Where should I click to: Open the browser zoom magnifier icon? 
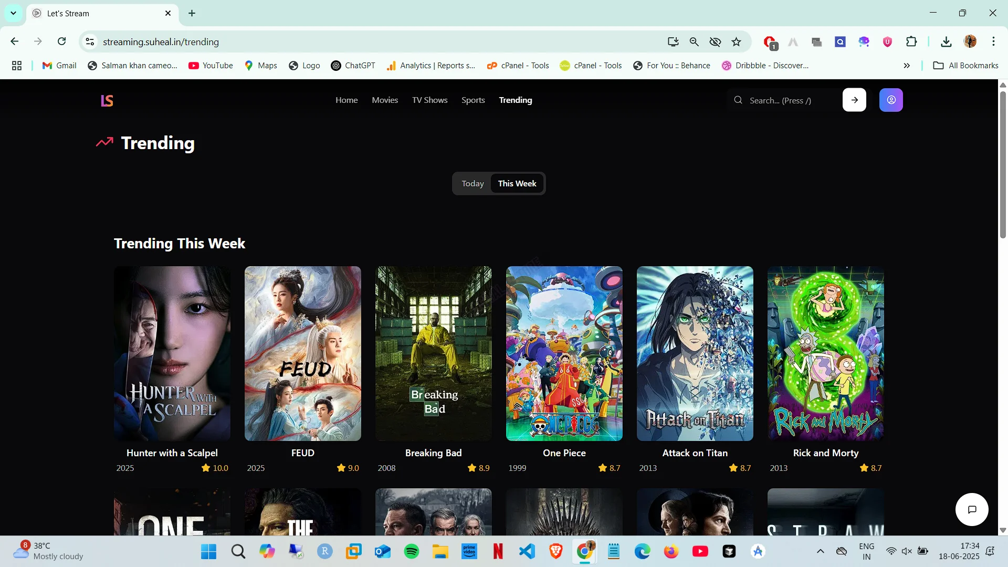(694, 41)
